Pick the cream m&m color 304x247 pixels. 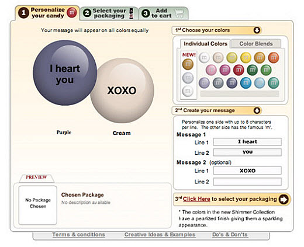tap(218, 57)
